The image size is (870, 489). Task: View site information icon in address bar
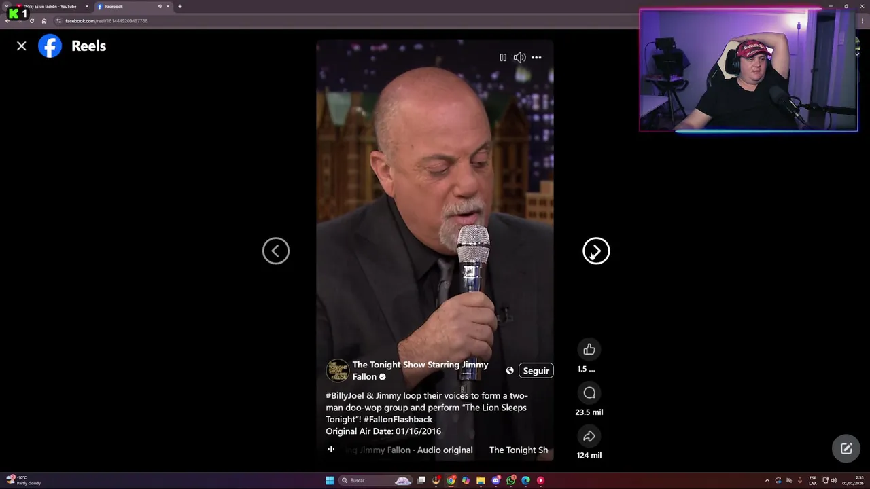(58, 20)
